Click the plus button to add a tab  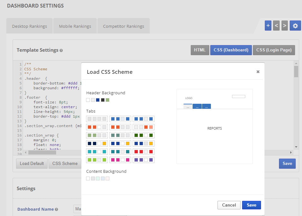click(x=268, y=26)
